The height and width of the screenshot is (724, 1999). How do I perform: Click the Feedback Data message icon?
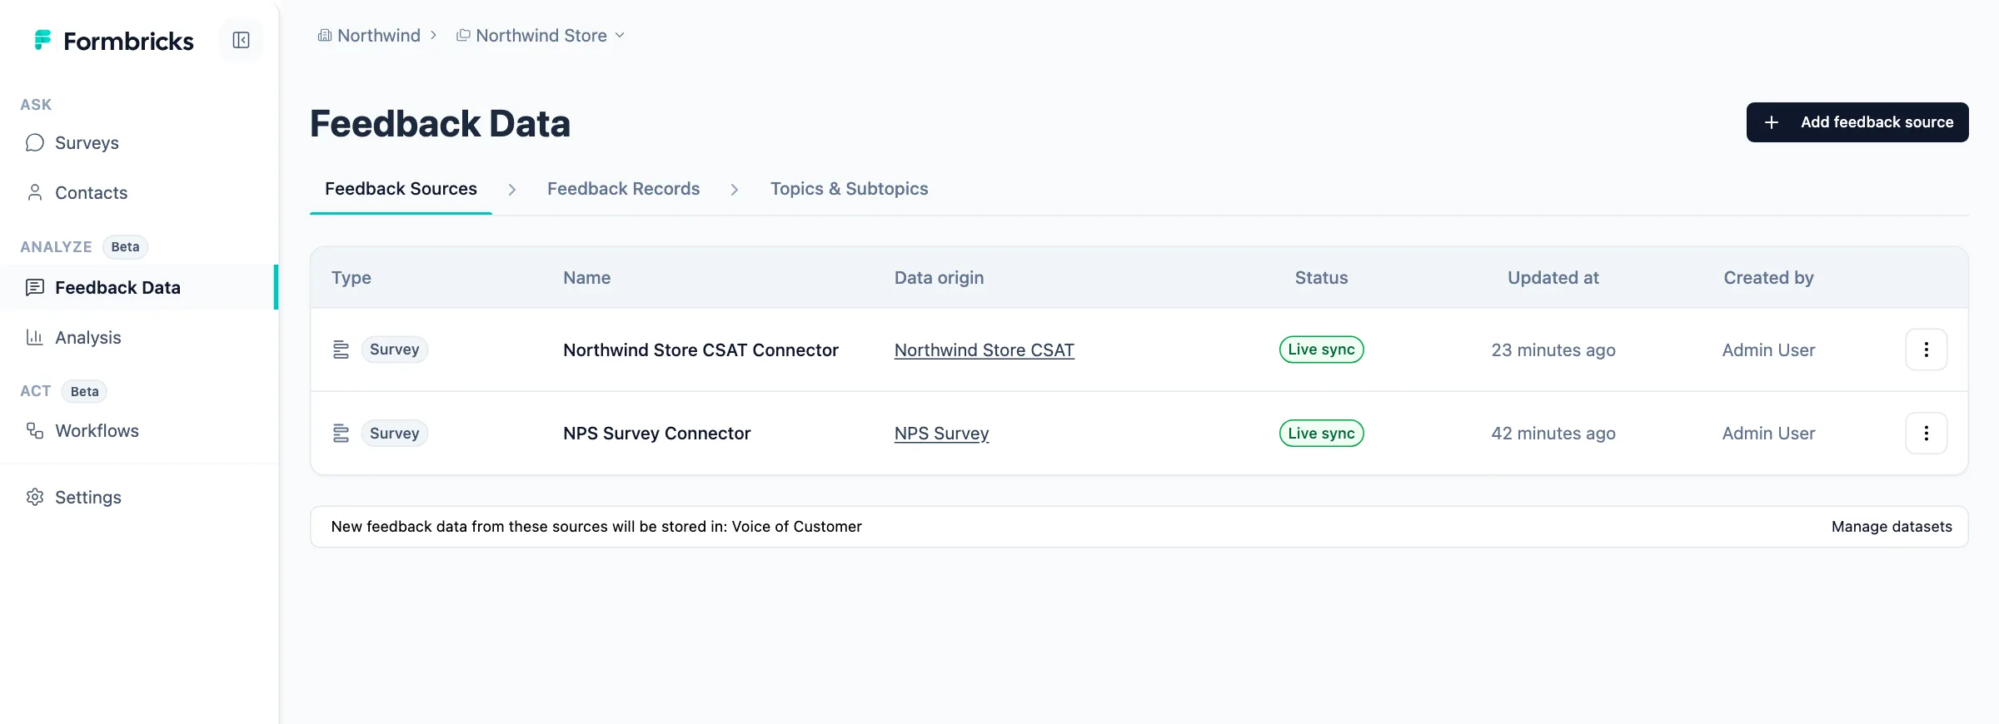tap(34, 288)
